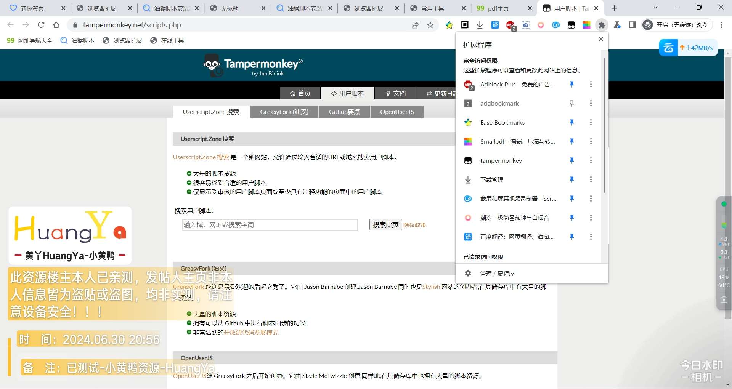Switch to the GreasyFork (油叉) tab
The image size is (732, 389).
coord(284,112)
